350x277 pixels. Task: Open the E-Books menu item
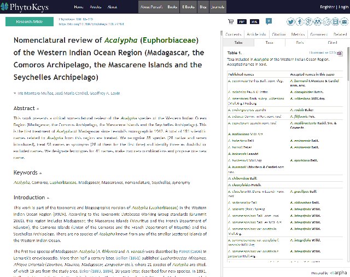[x=188, y=7]
